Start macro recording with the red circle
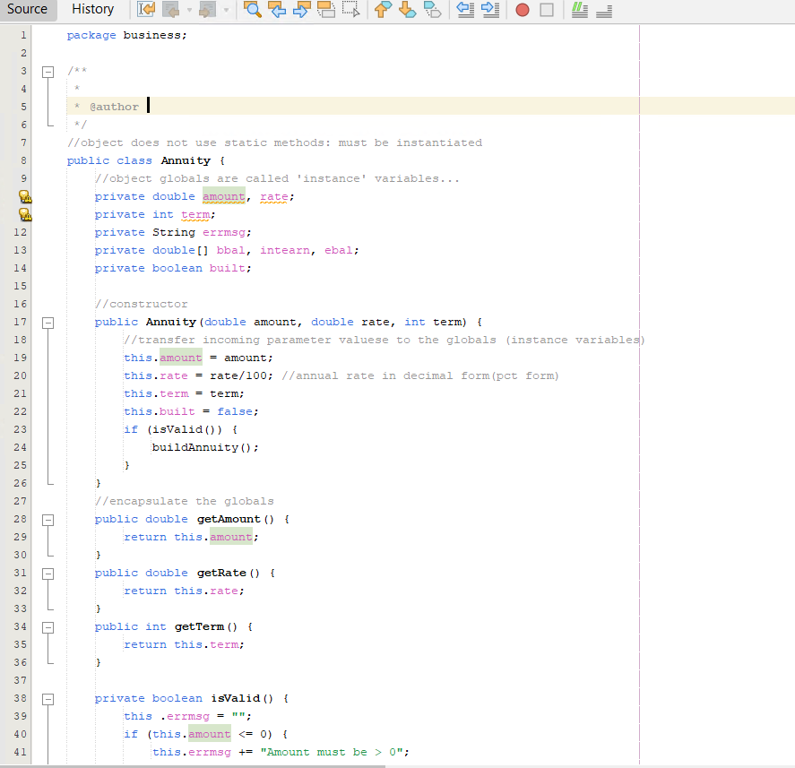This screenshot has height=768, width=795. 523,10
